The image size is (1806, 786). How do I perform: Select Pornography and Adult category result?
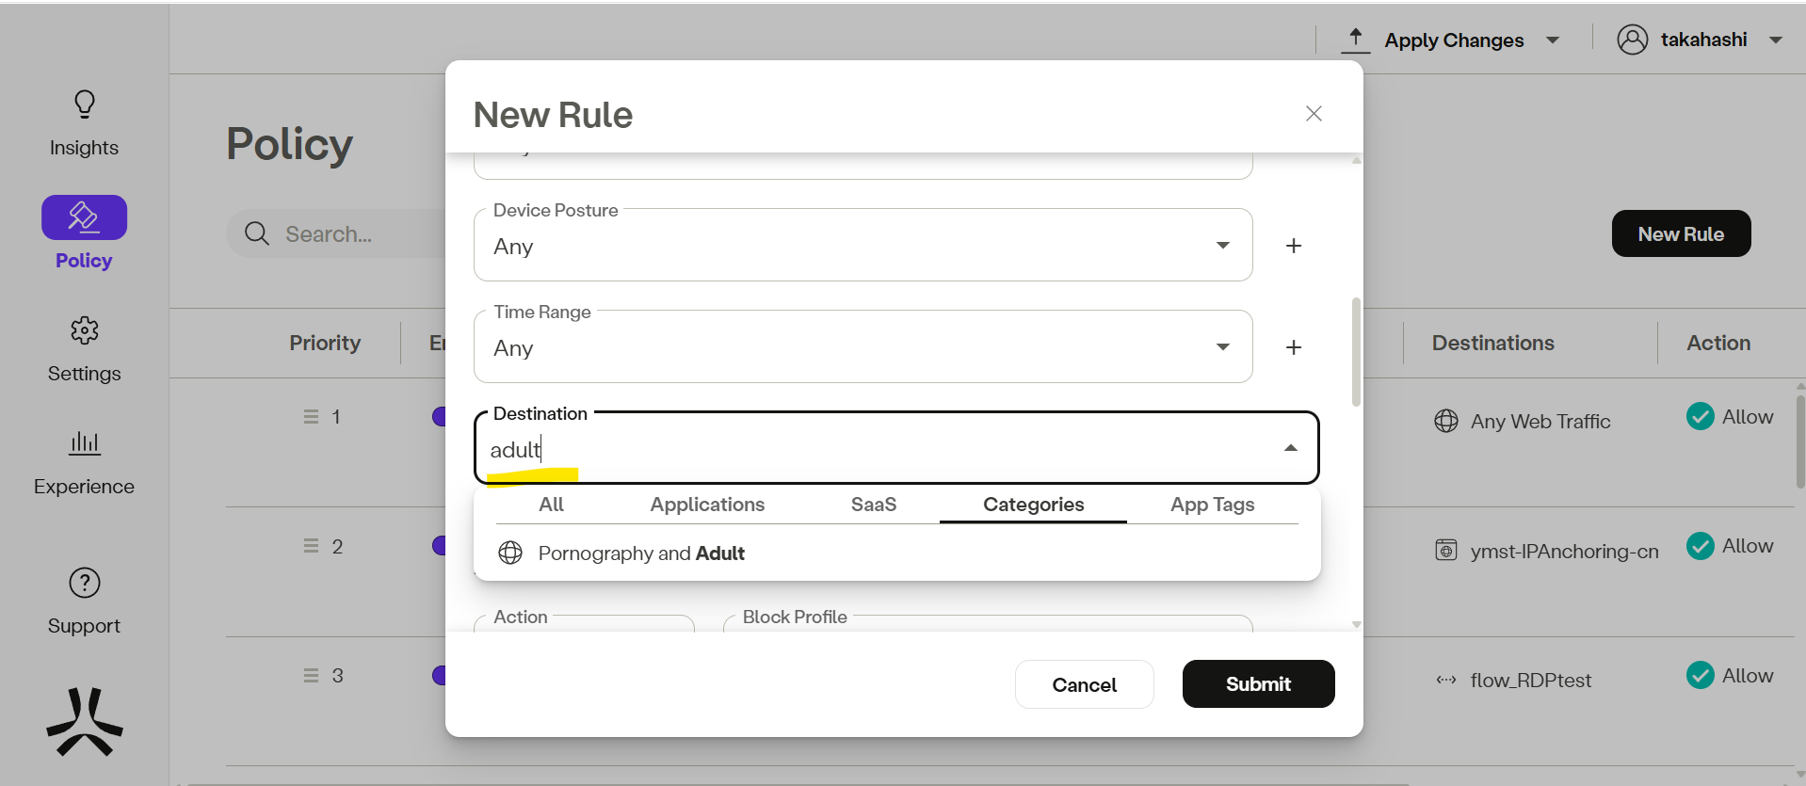(640, 553)
